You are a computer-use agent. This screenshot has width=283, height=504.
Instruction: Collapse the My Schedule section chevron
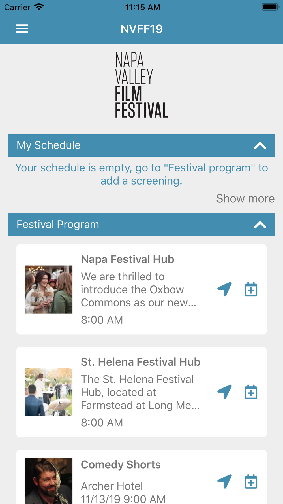260,146
